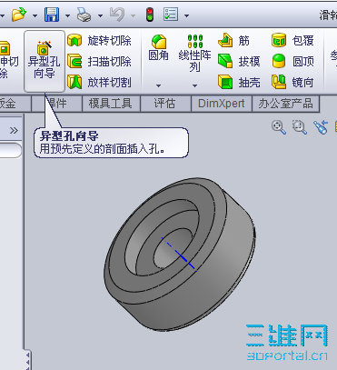Select the 圆顶 dome tool
337x370 pixels.
pyautogui.click(x=292, y=61)
